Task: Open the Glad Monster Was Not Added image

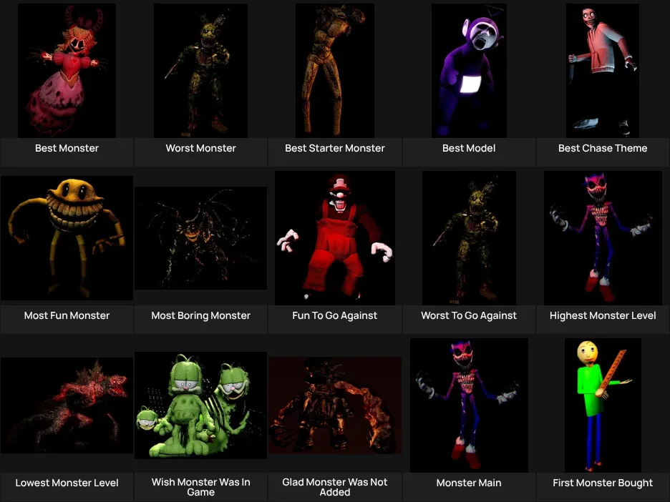Action: click(334, 405)
